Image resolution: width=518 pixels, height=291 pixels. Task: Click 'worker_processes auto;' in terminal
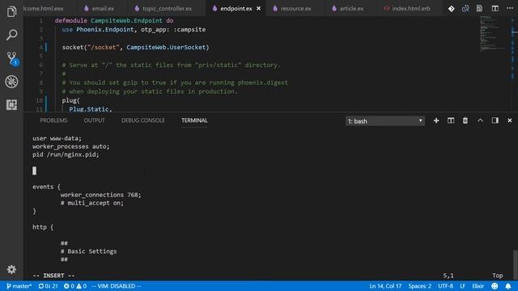coord(70,146)
